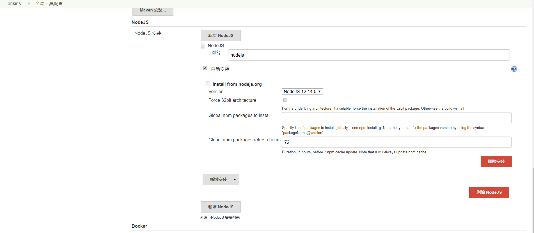This screenshot has height=233, width=534.
Task: Click the Maven 安装... button
Action: 153,11
